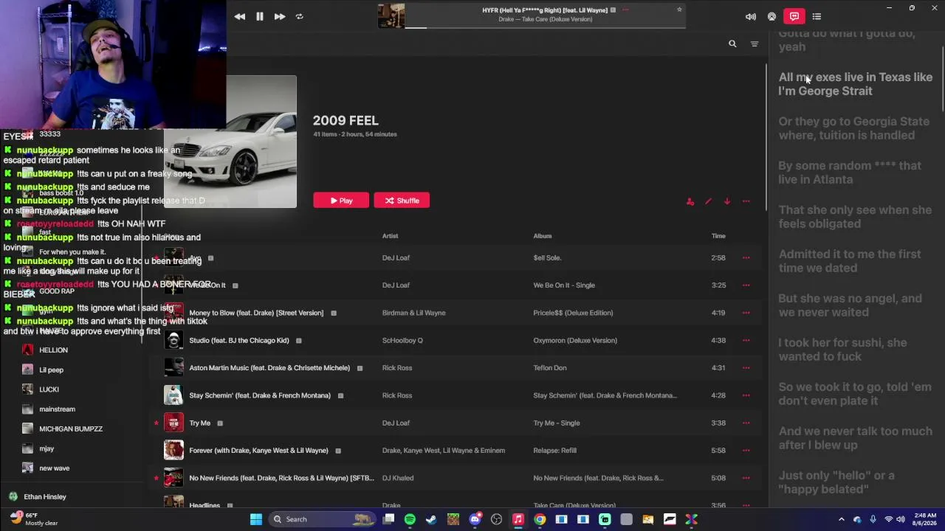Open the HELLION playlist in the sidebar
Viewport: 945px width, 531px height.
point(53,350)
